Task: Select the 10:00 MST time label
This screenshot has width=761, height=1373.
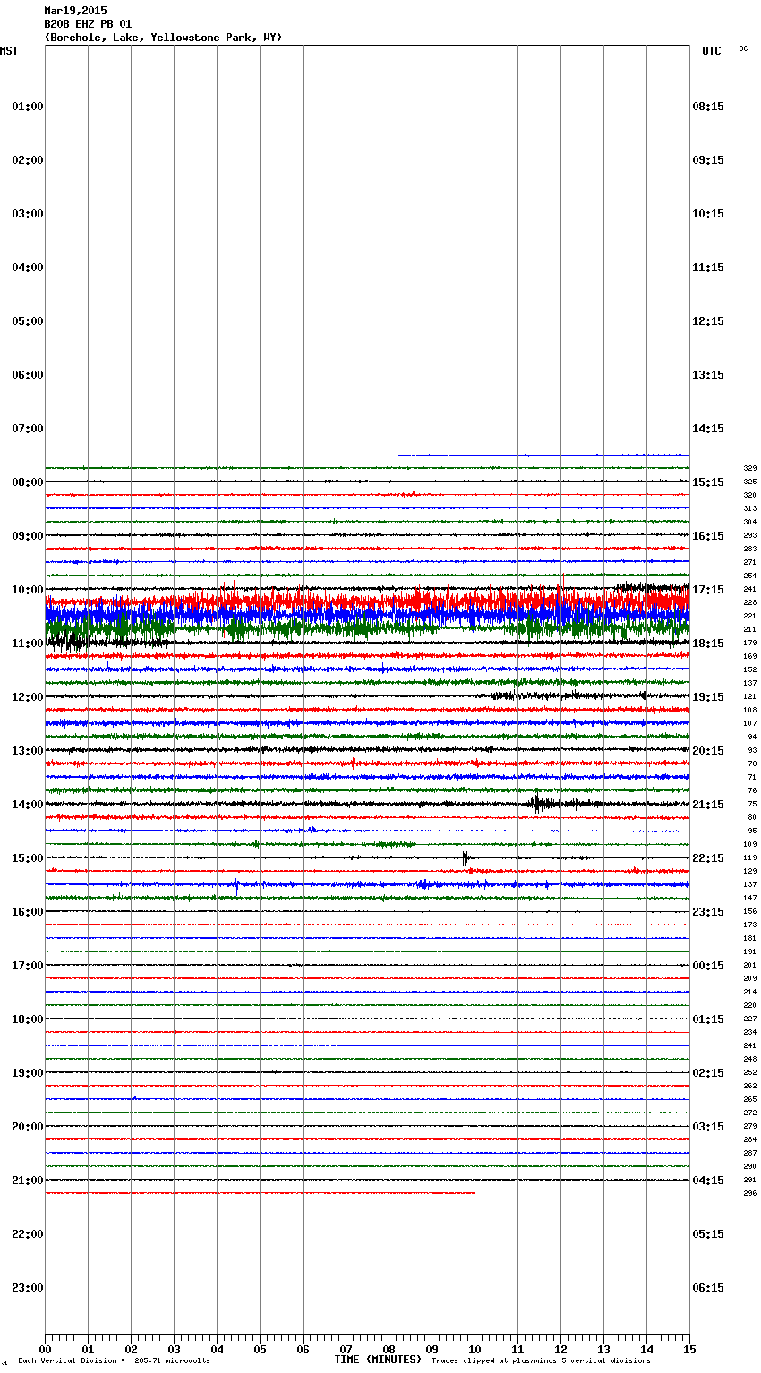Action: tap(28, 590)
